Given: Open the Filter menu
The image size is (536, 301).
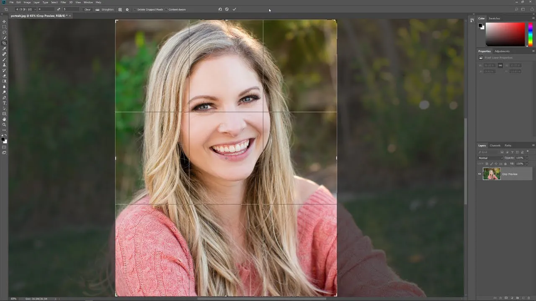Looking at the screenshot, I should (x=63, y=2).
